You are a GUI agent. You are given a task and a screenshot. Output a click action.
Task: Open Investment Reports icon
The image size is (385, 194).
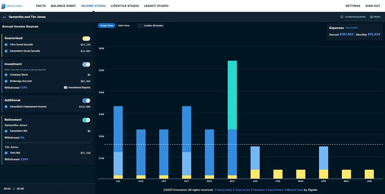(65, 87)
